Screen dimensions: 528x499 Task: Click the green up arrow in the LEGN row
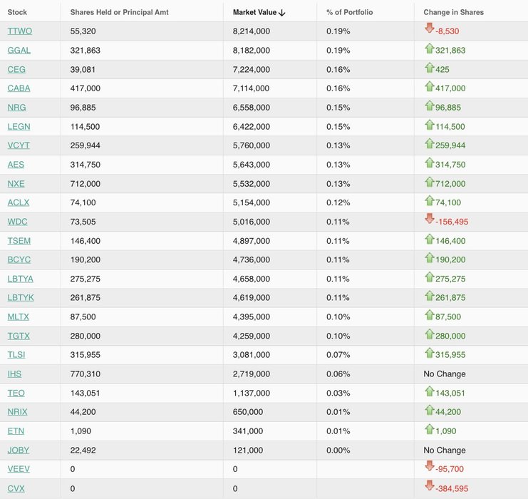pos(430,125)
